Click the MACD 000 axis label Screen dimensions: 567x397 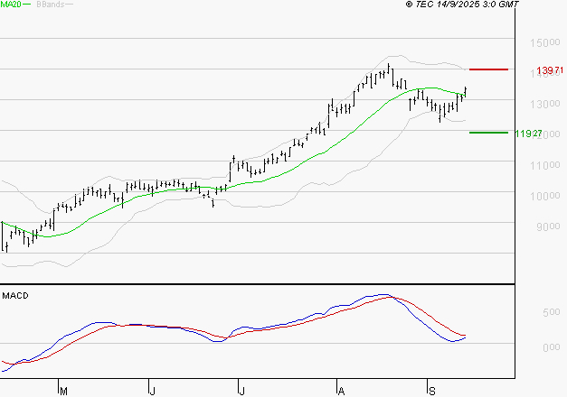[x=551, y=347]
